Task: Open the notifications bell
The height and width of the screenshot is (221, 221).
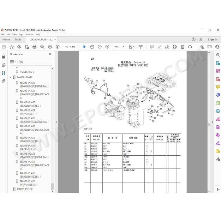Action: pyautogui.click(x=201, y=39)
